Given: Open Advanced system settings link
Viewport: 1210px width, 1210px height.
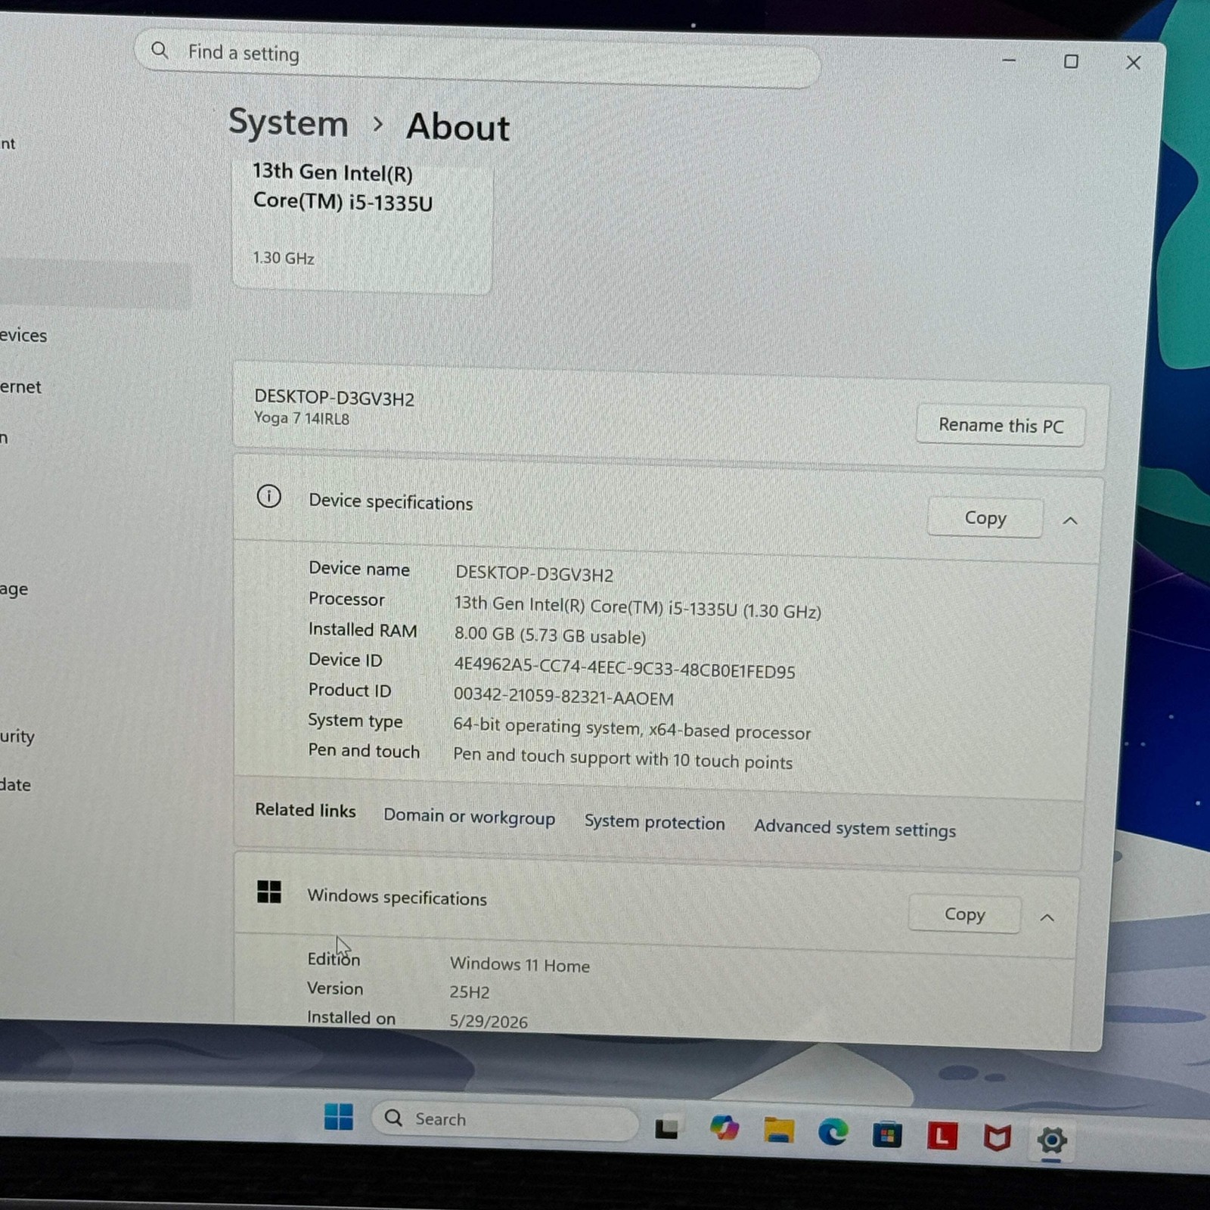Looking at the screenshot, I should (855, 828).
